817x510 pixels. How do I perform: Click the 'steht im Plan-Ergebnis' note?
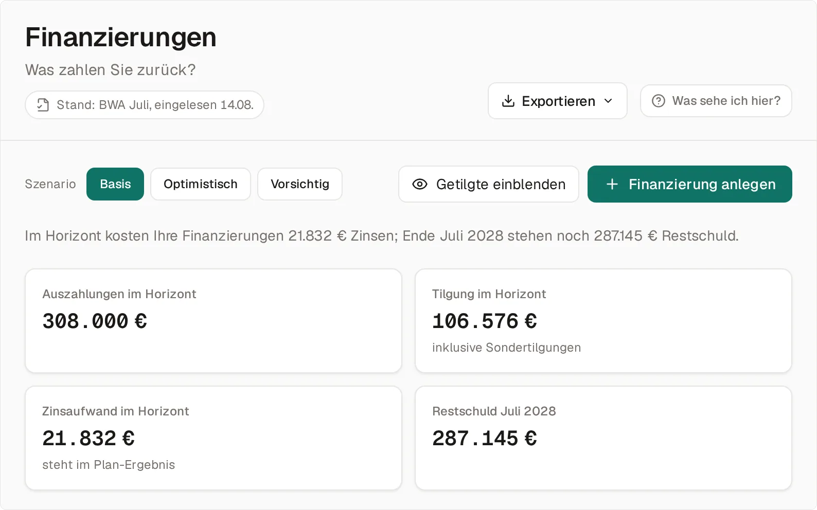point(109,465)
